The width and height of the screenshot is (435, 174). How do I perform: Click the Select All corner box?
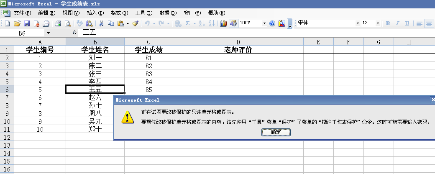pos(7,42)
